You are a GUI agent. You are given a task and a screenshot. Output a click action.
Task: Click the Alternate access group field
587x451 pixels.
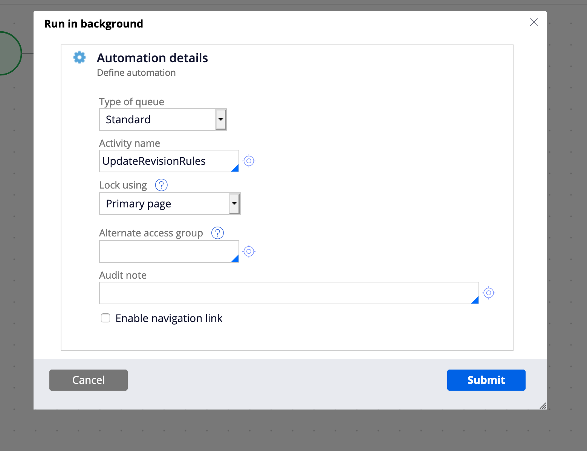click(x=169, y=252)
